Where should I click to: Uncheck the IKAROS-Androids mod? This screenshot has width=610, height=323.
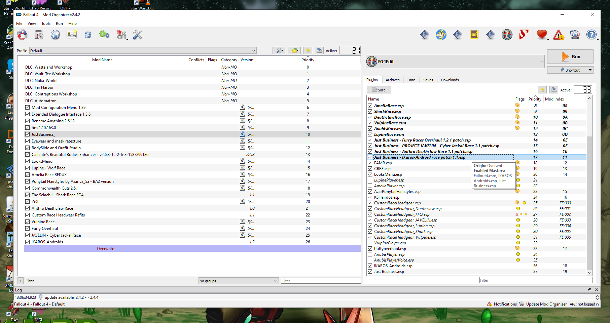click(28, 242)
